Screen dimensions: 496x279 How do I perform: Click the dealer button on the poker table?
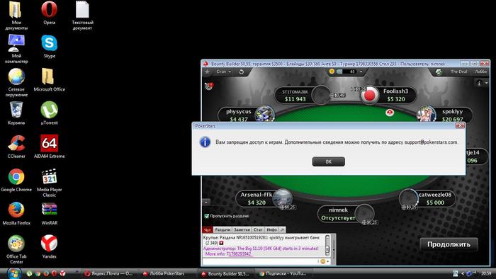(x=390, y=113)
